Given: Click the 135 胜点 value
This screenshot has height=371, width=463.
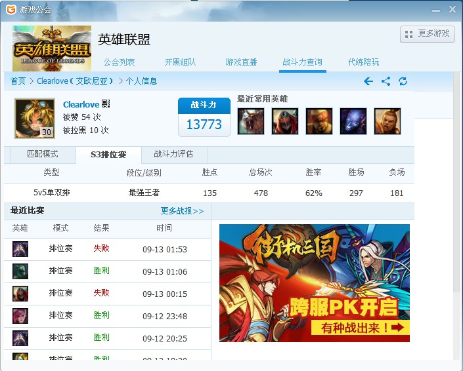Looking at the screenshot, I should (209, 193).
